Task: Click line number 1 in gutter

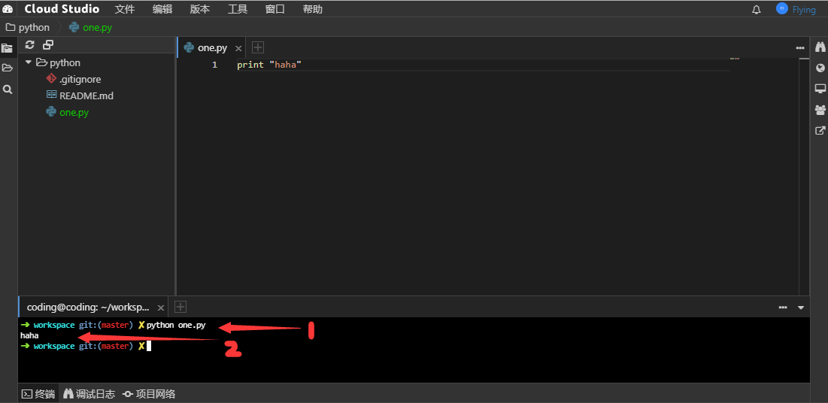Action: click(214, 65)
